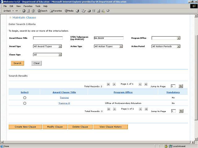This screenshot has width=198, height=148.
Task: Open the Award Type dropdown
Action: coord(47,46)
